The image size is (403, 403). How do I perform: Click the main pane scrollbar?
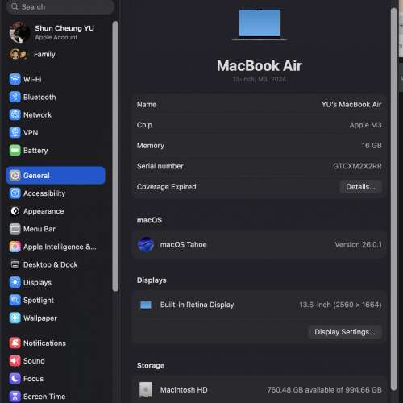pyautogui.click(x=393, y=199)
